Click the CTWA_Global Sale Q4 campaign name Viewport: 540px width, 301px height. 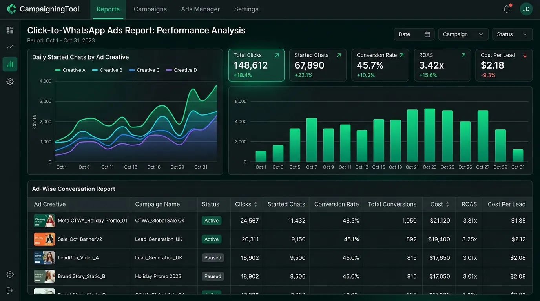[160, 221]
